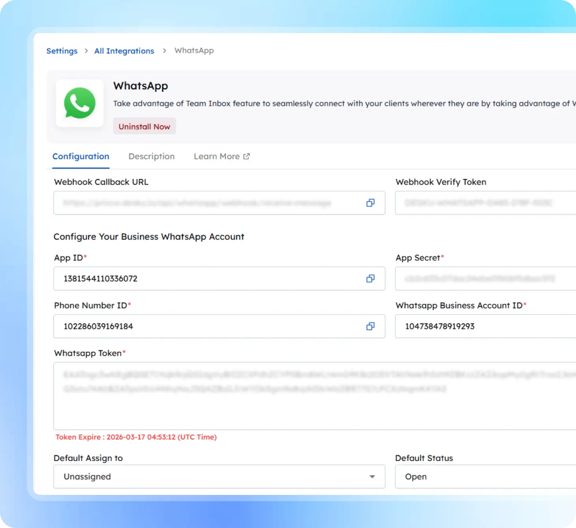Open the Default Status dropdown
This screenshot has width=576, height=528.
[x=486, y=476]
